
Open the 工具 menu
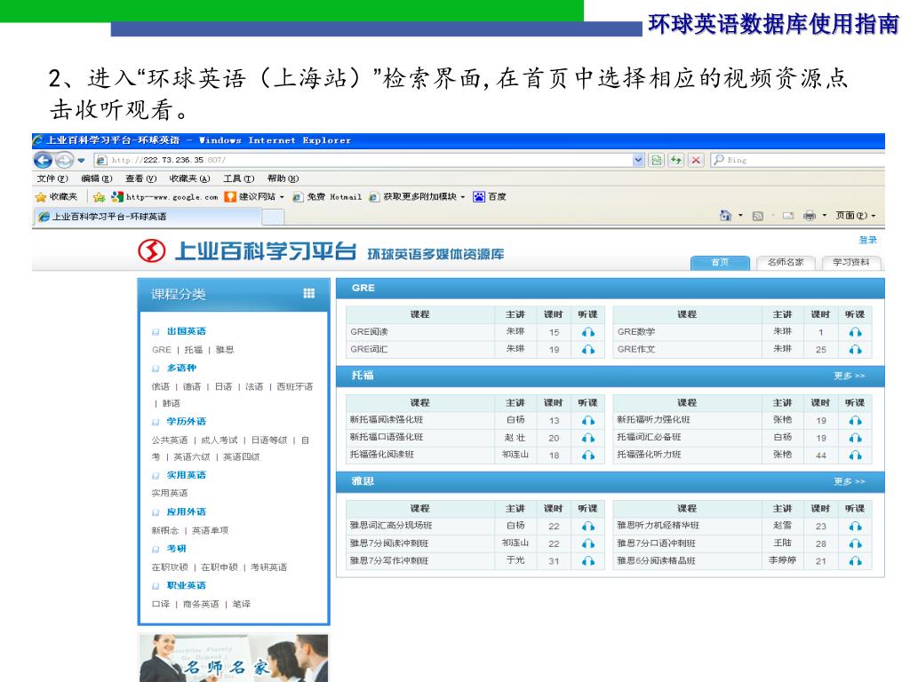click(238, 178)
